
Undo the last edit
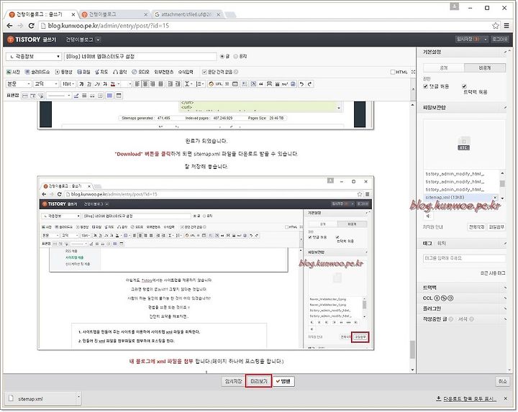point(301,84)
